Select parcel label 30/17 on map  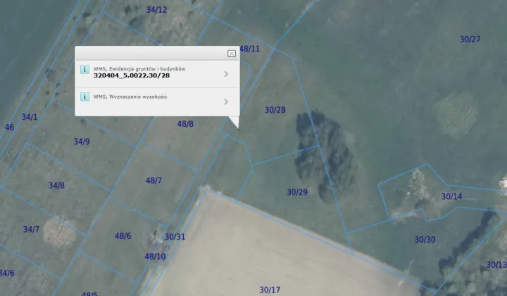[x=270, y=290]
